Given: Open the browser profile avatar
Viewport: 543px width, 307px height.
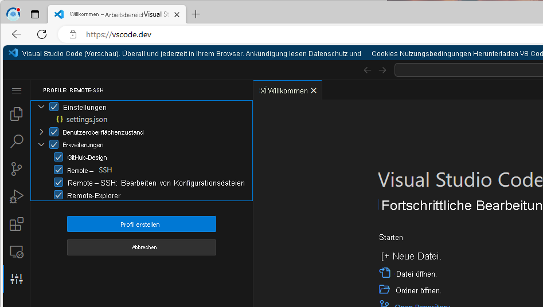Looking at the screenshot, I should (x=13, y=14).
